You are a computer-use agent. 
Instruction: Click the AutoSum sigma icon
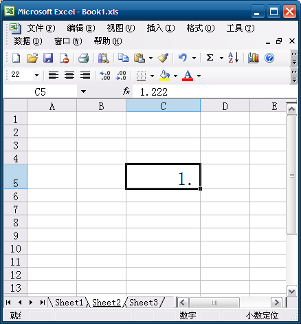click(x=210, y=58)
